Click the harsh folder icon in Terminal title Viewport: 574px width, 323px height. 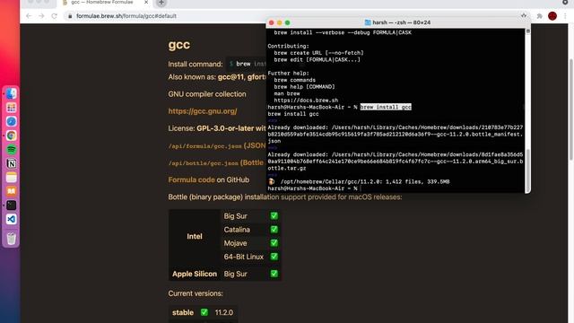[x=368, y=22]
